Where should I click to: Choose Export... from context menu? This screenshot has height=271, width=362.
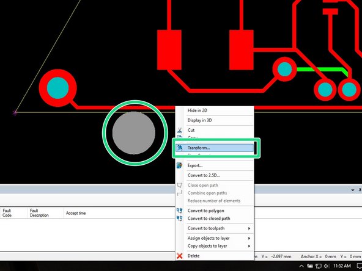[215, 165]
